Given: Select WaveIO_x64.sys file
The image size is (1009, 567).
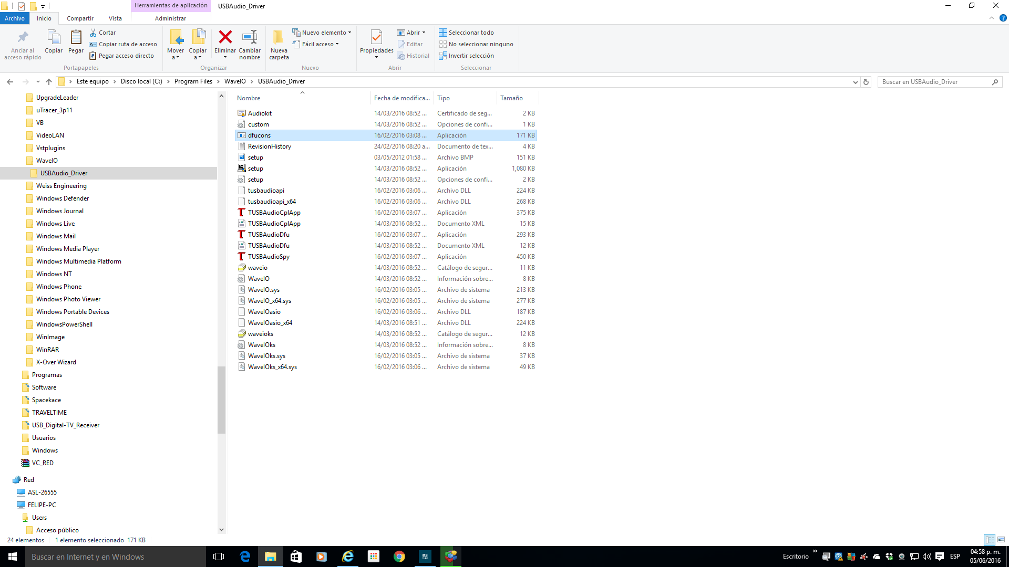Looking at the screenshot, I should coord(269,301).
